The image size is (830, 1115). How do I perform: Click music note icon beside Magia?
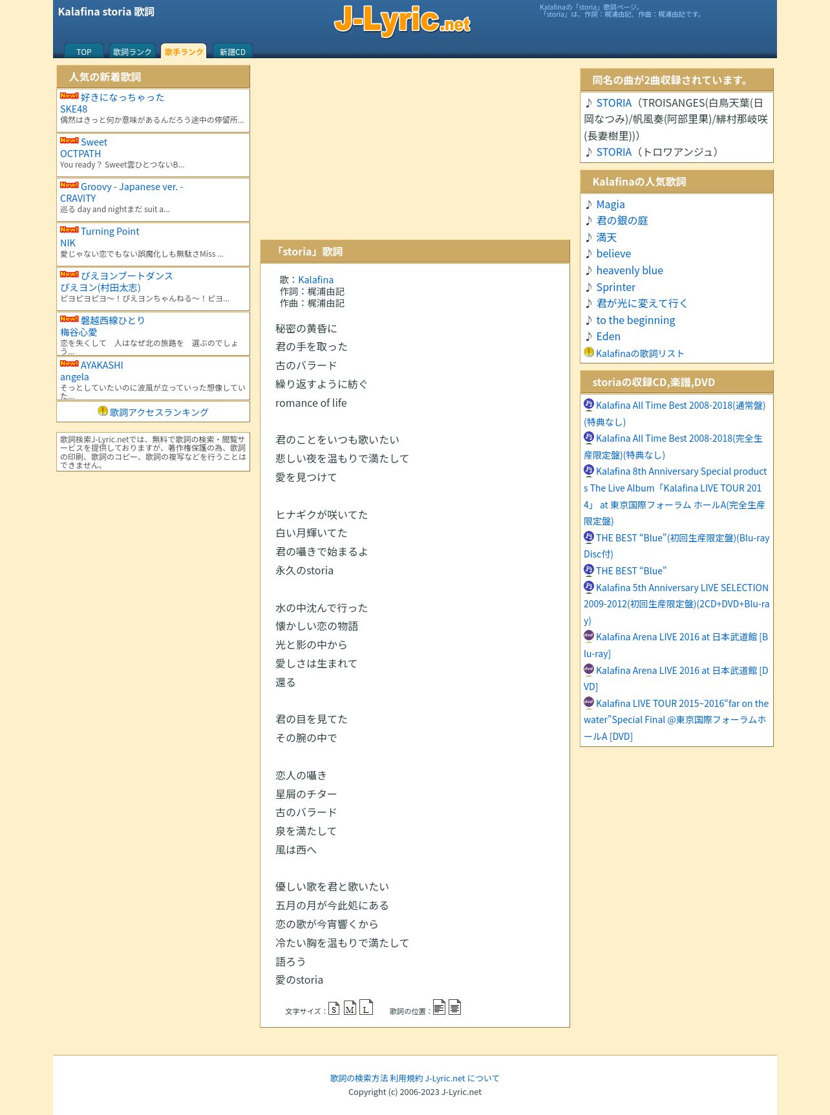(x=589, y=204)
